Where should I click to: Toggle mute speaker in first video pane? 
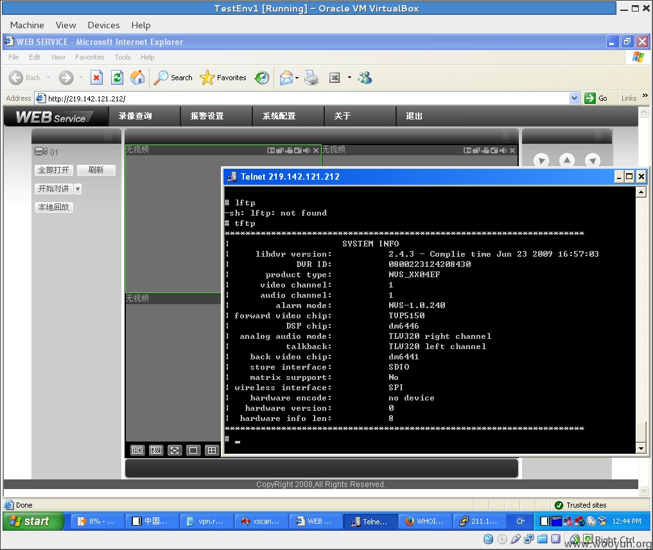[x=307, y=150]
